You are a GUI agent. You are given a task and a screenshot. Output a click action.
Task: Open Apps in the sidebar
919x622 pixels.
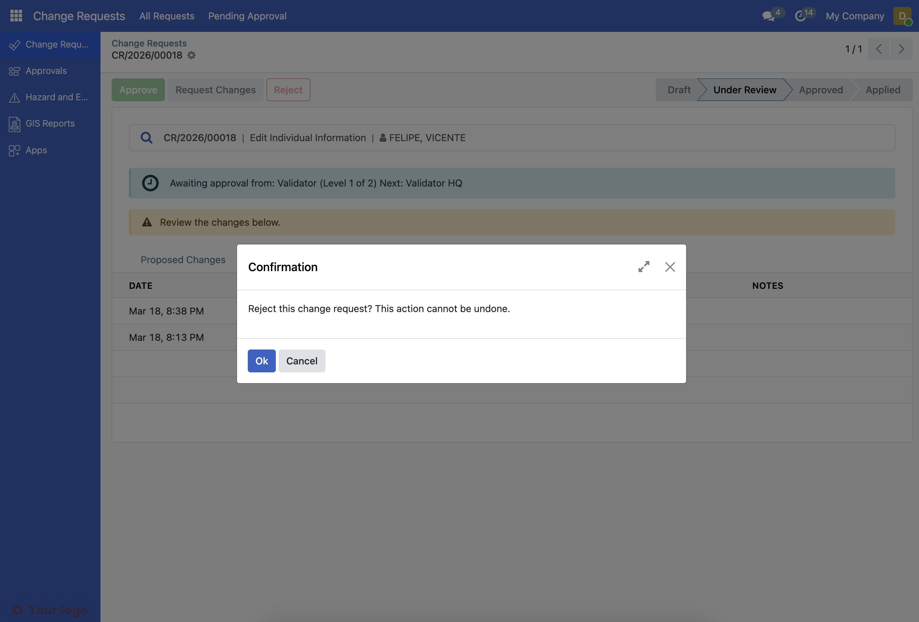(50, 150)
